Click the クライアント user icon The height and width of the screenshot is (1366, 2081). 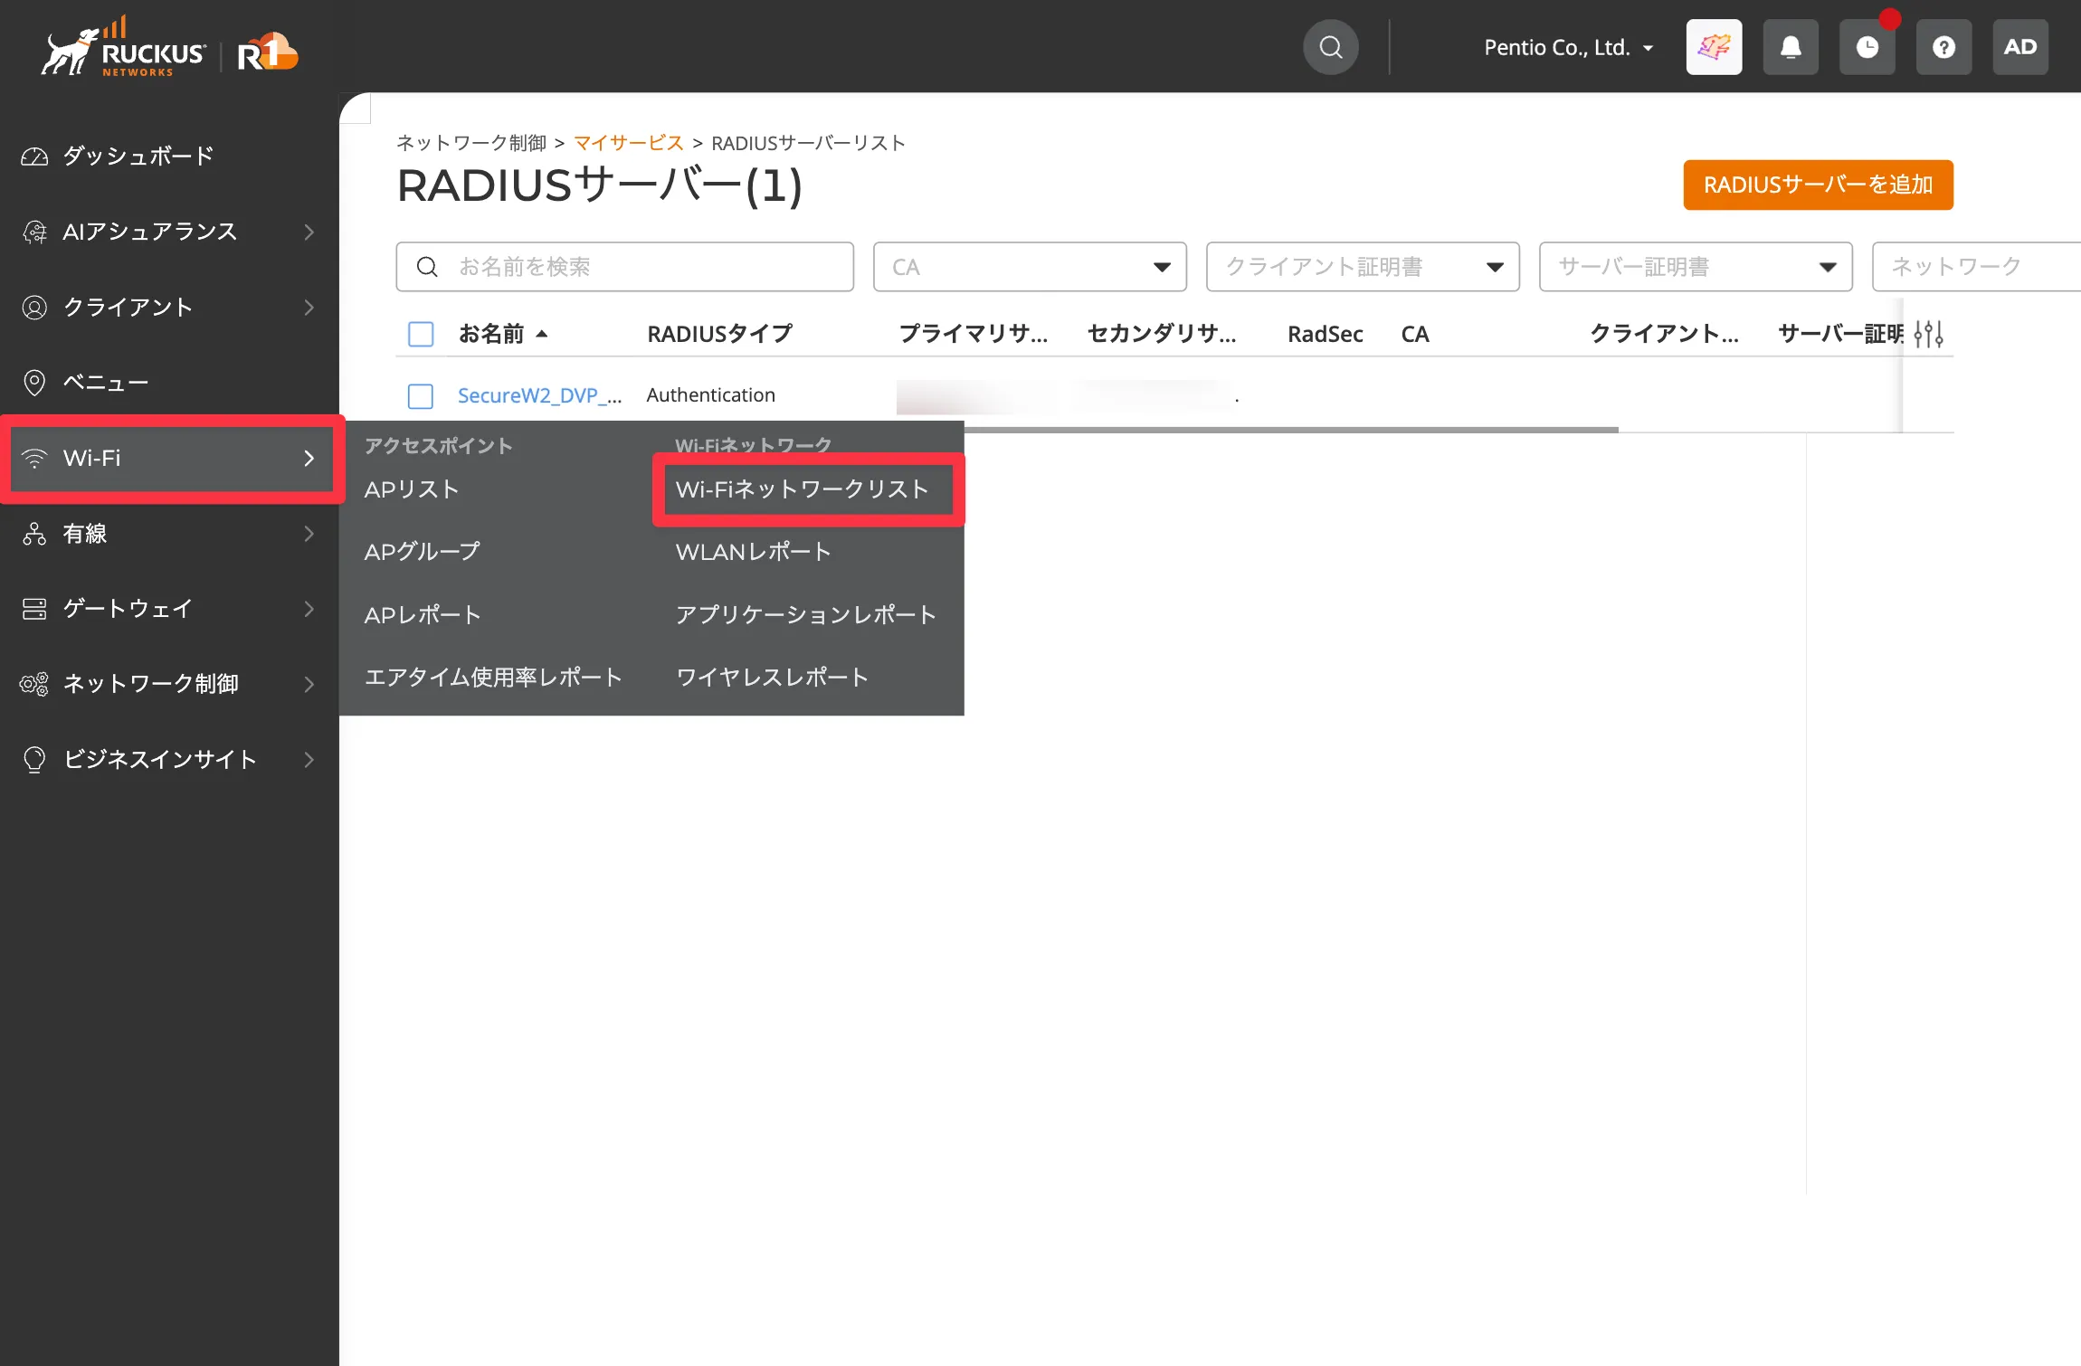click(x=34, y=308)
